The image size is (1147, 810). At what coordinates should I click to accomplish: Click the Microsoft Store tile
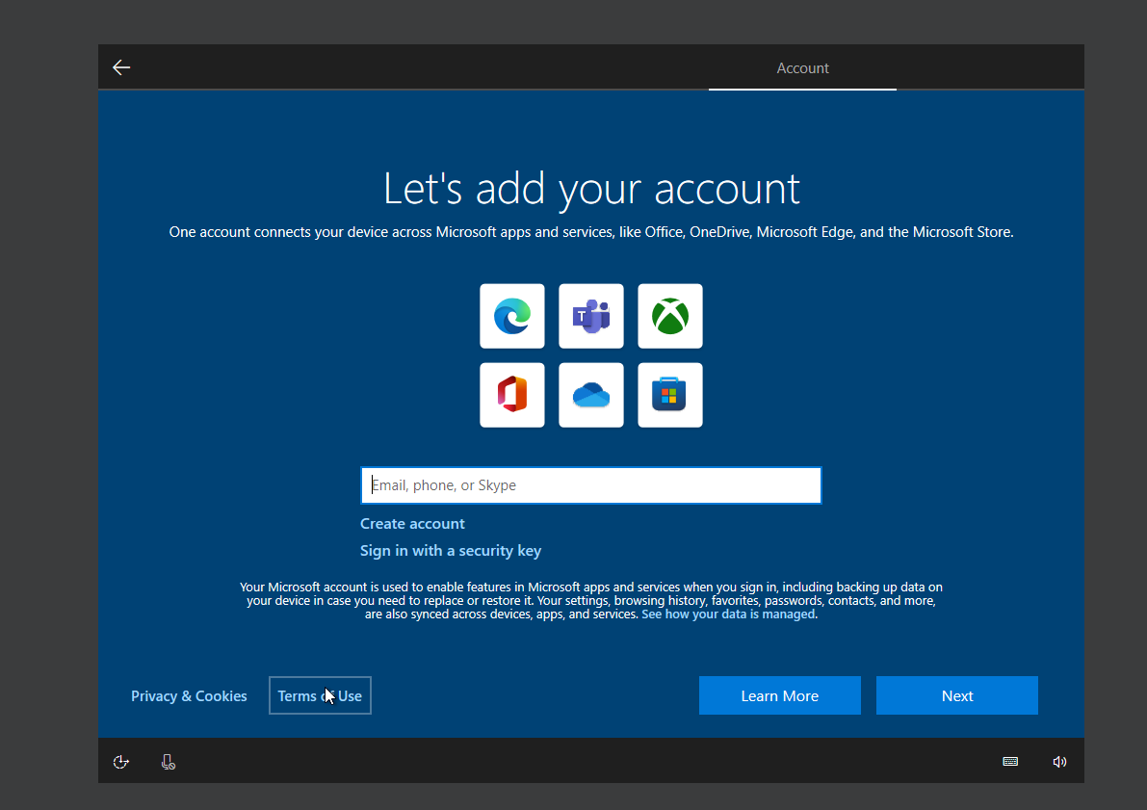pos(670,395)
